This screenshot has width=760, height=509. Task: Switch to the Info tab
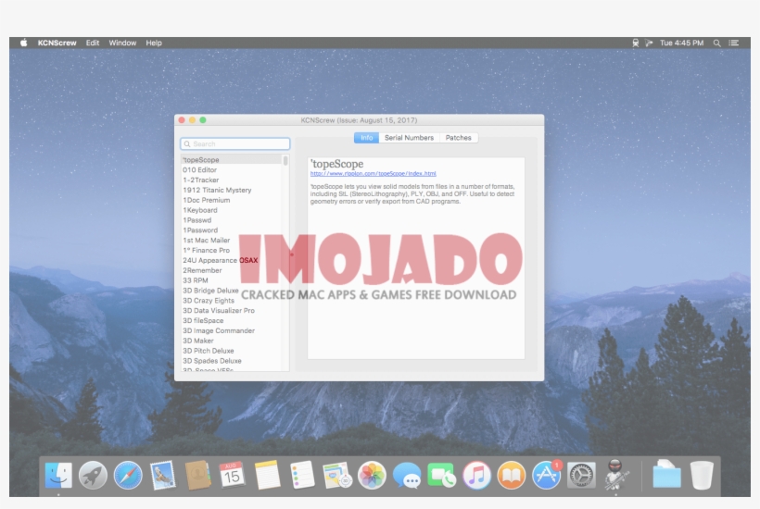pos(366,138)
